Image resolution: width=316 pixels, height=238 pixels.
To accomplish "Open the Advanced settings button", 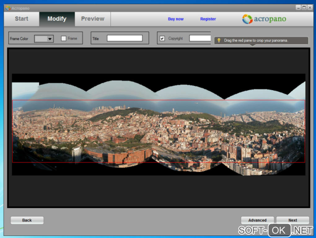I will 257,220.
